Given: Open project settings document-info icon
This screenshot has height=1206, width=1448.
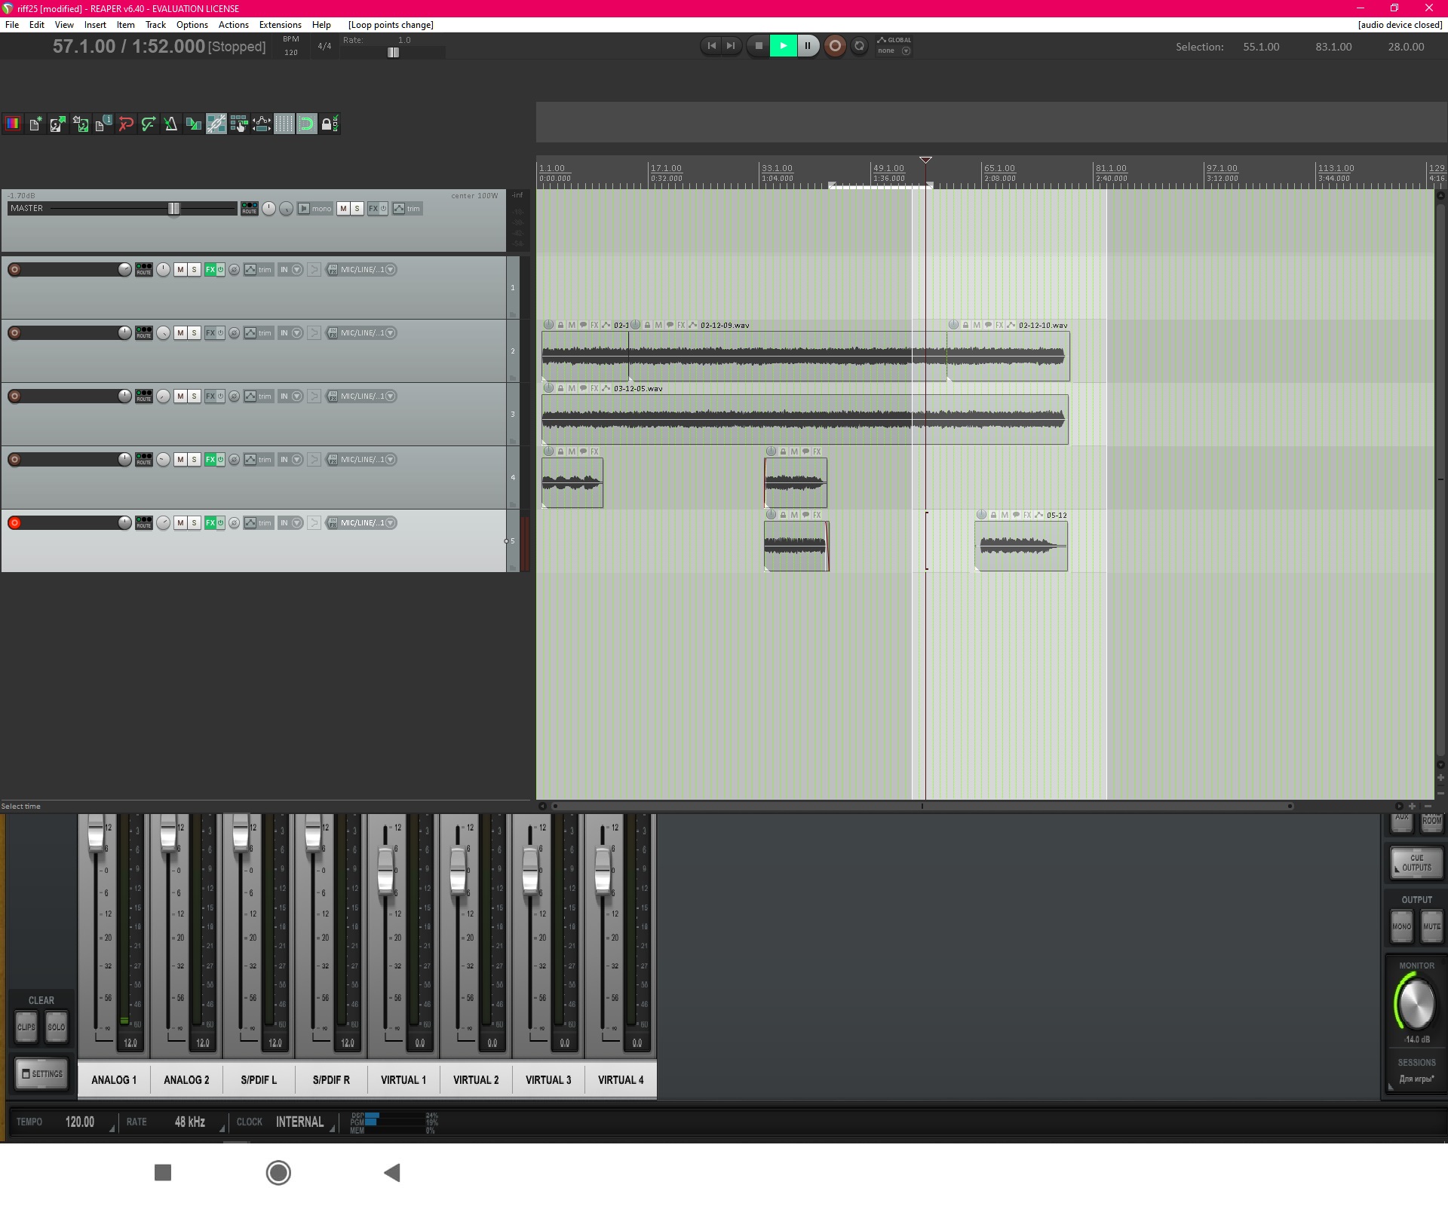Looking at the screenshot, I should pos(103,124).
